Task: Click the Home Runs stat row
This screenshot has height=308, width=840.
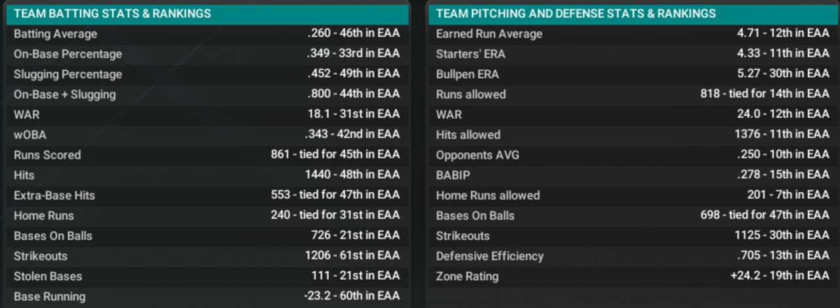Action: pyautogui.click(x=207, y=215)
